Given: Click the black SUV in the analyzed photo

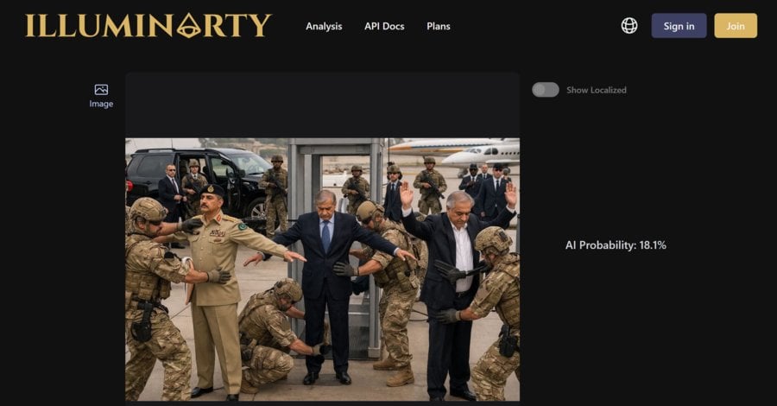Looking at the screenshot, I should click(x=200, y=181).
